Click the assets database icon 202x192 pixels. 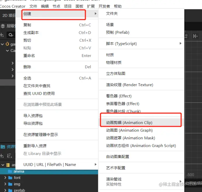8,165
